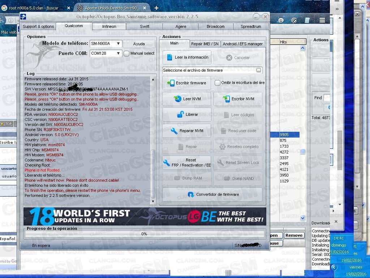Image resolution: width=370 pixels, height=278 pixels.
Task: Switch to the Spreadtrum tab
Action: (x=251, y=26)
